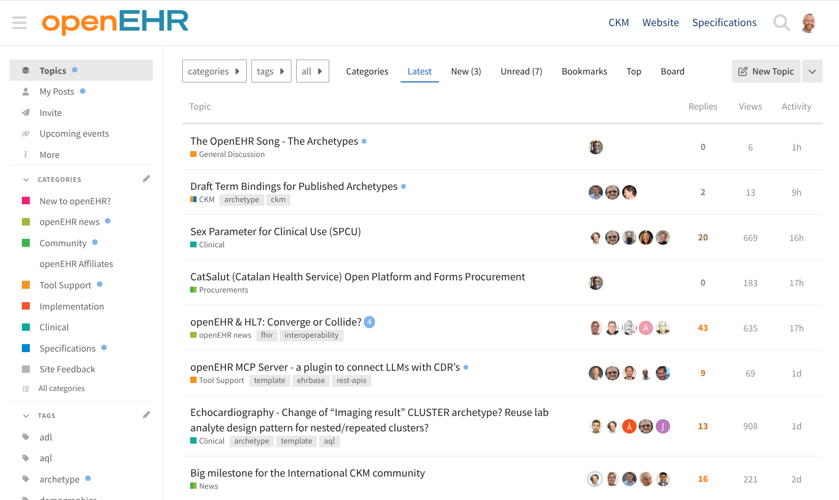The width and height of the screenshot is (839, 500).
Task: Toggle the hamburger sidebar menu
Action: click(x=19, y=23)
